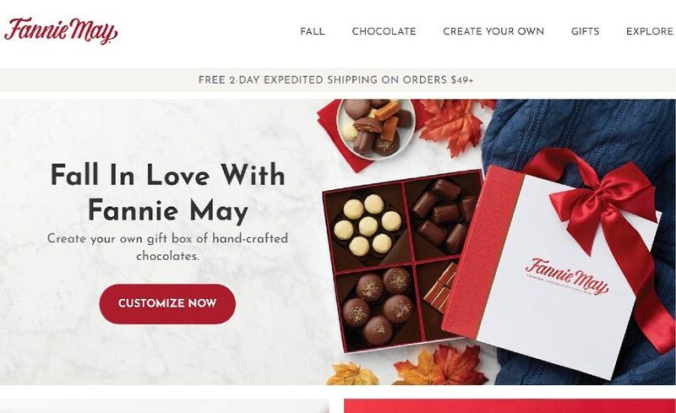Open the Fall menu item
The height and width of the screenshot is (413, 676).
tap(313, 31)
